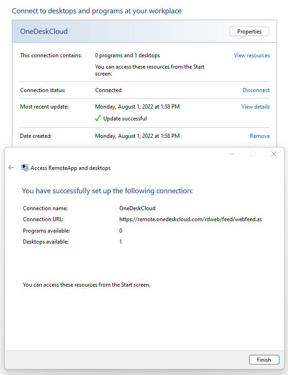Click 'Connect to desktops and programs' heading

click(97, 11)
